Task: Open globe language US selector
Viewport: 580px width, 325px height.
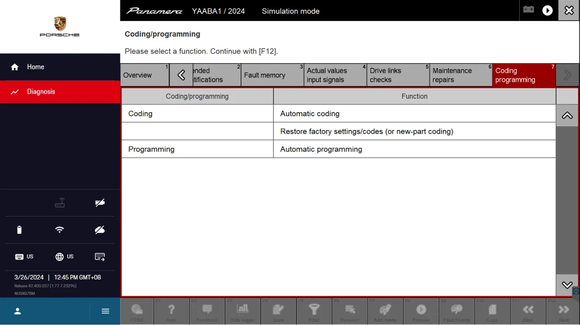Action: [x=64, y=257]
